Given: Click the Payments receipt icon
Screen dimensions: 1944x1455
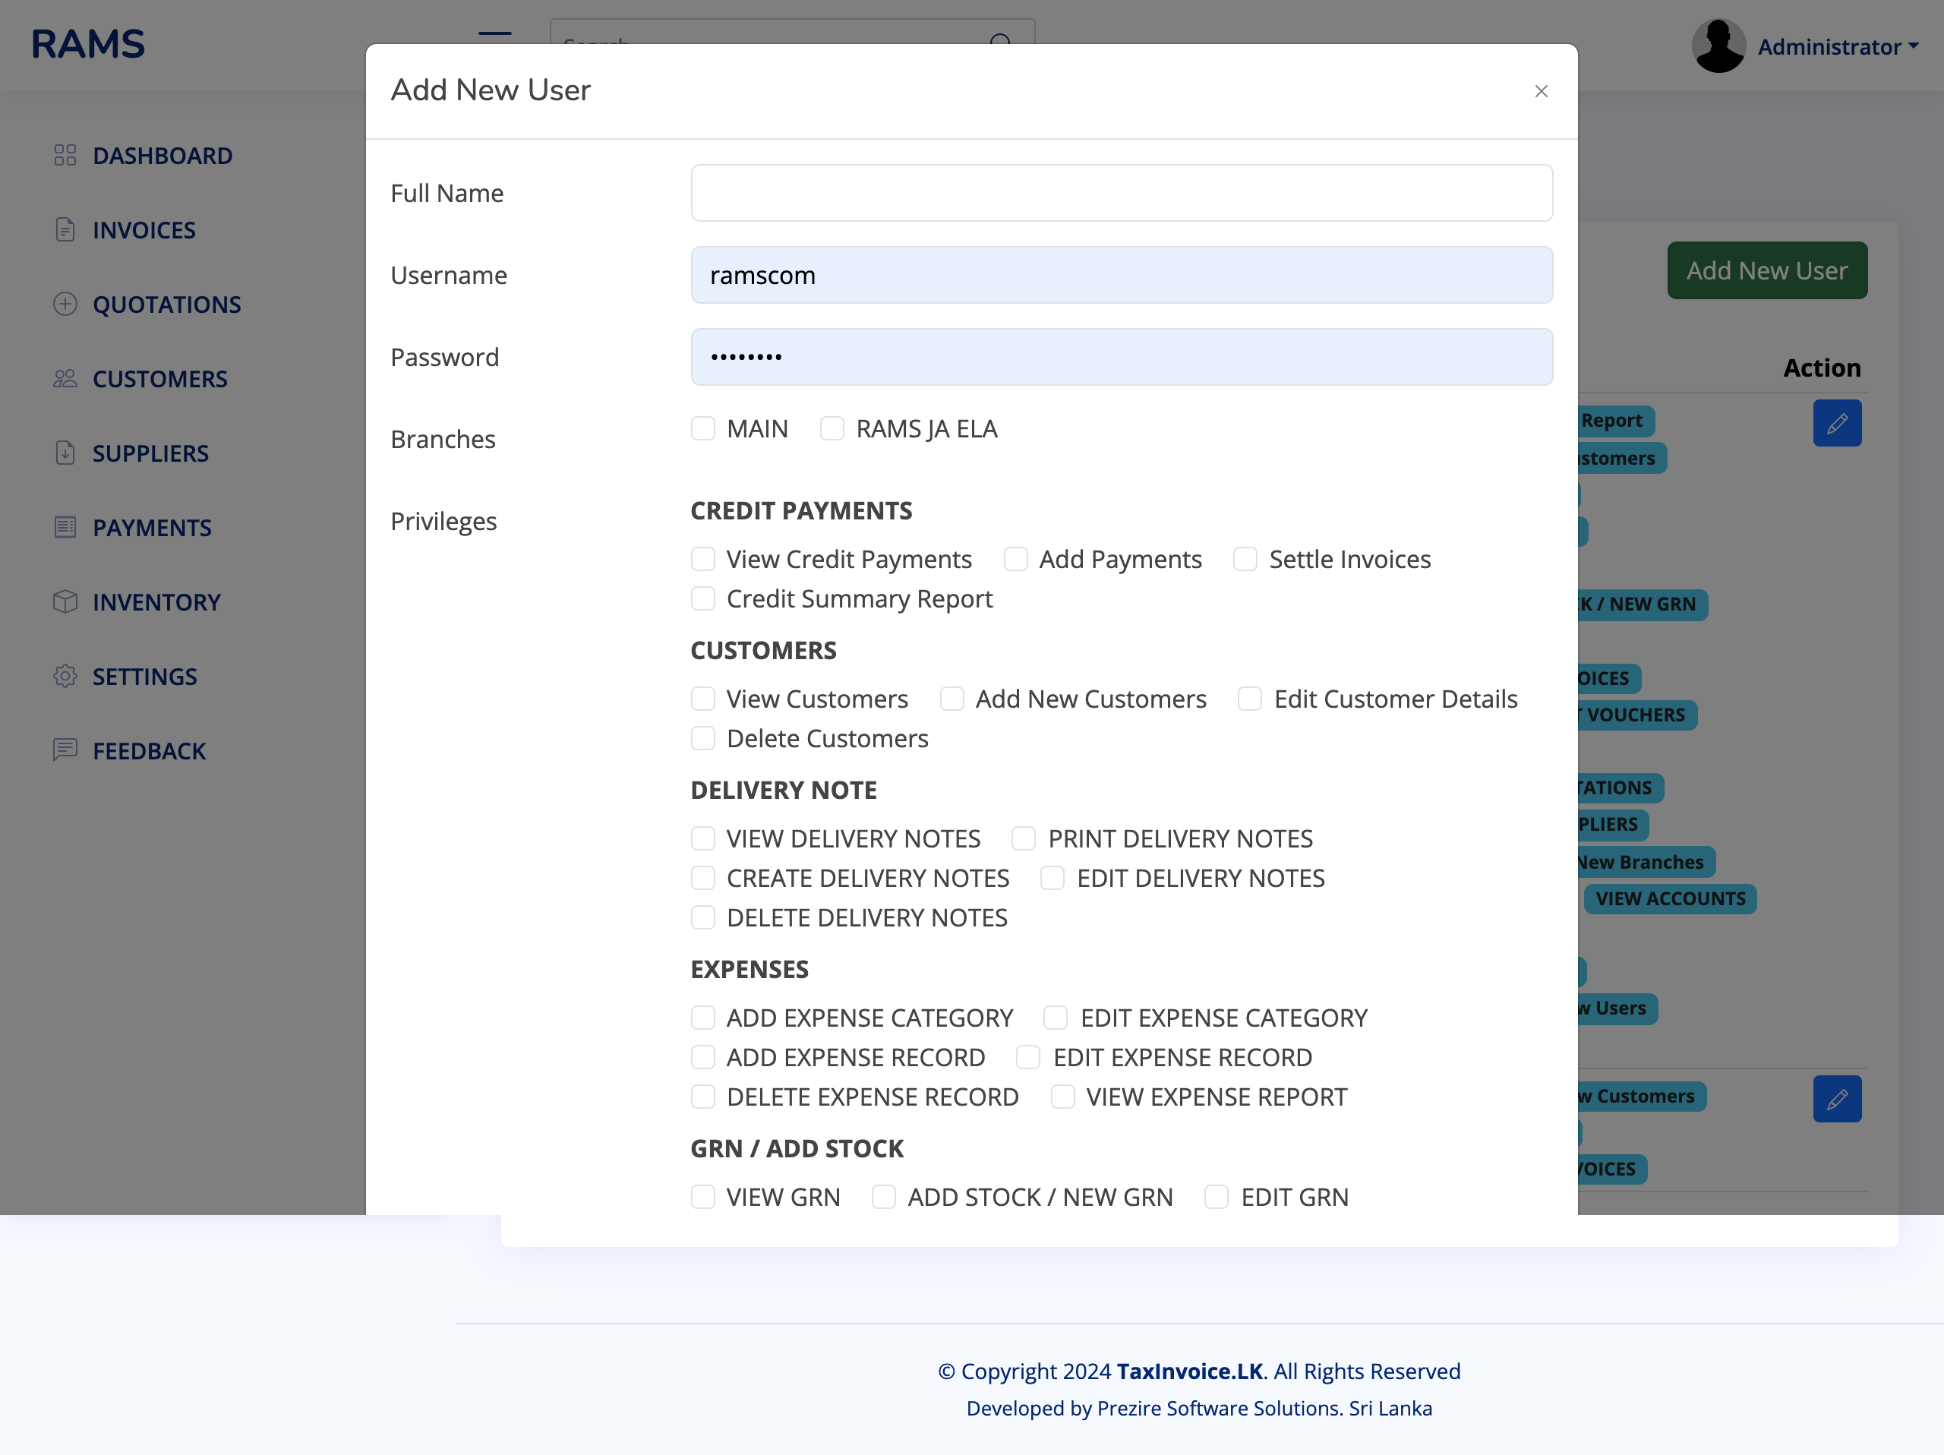Looking at the screenshot, I should pyautogui.click(x=65, y=527).
